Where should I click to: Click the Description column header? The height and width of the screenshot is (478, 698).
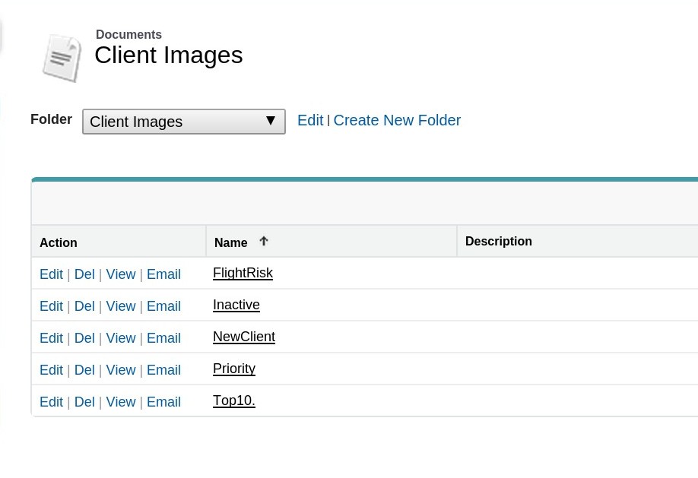tap(499, 241)
